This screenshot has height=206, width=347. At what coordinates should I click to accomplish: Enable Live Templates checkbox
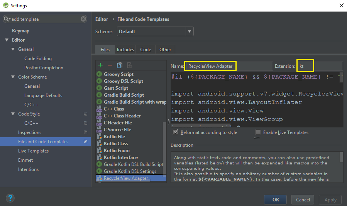tap(258, 132)
